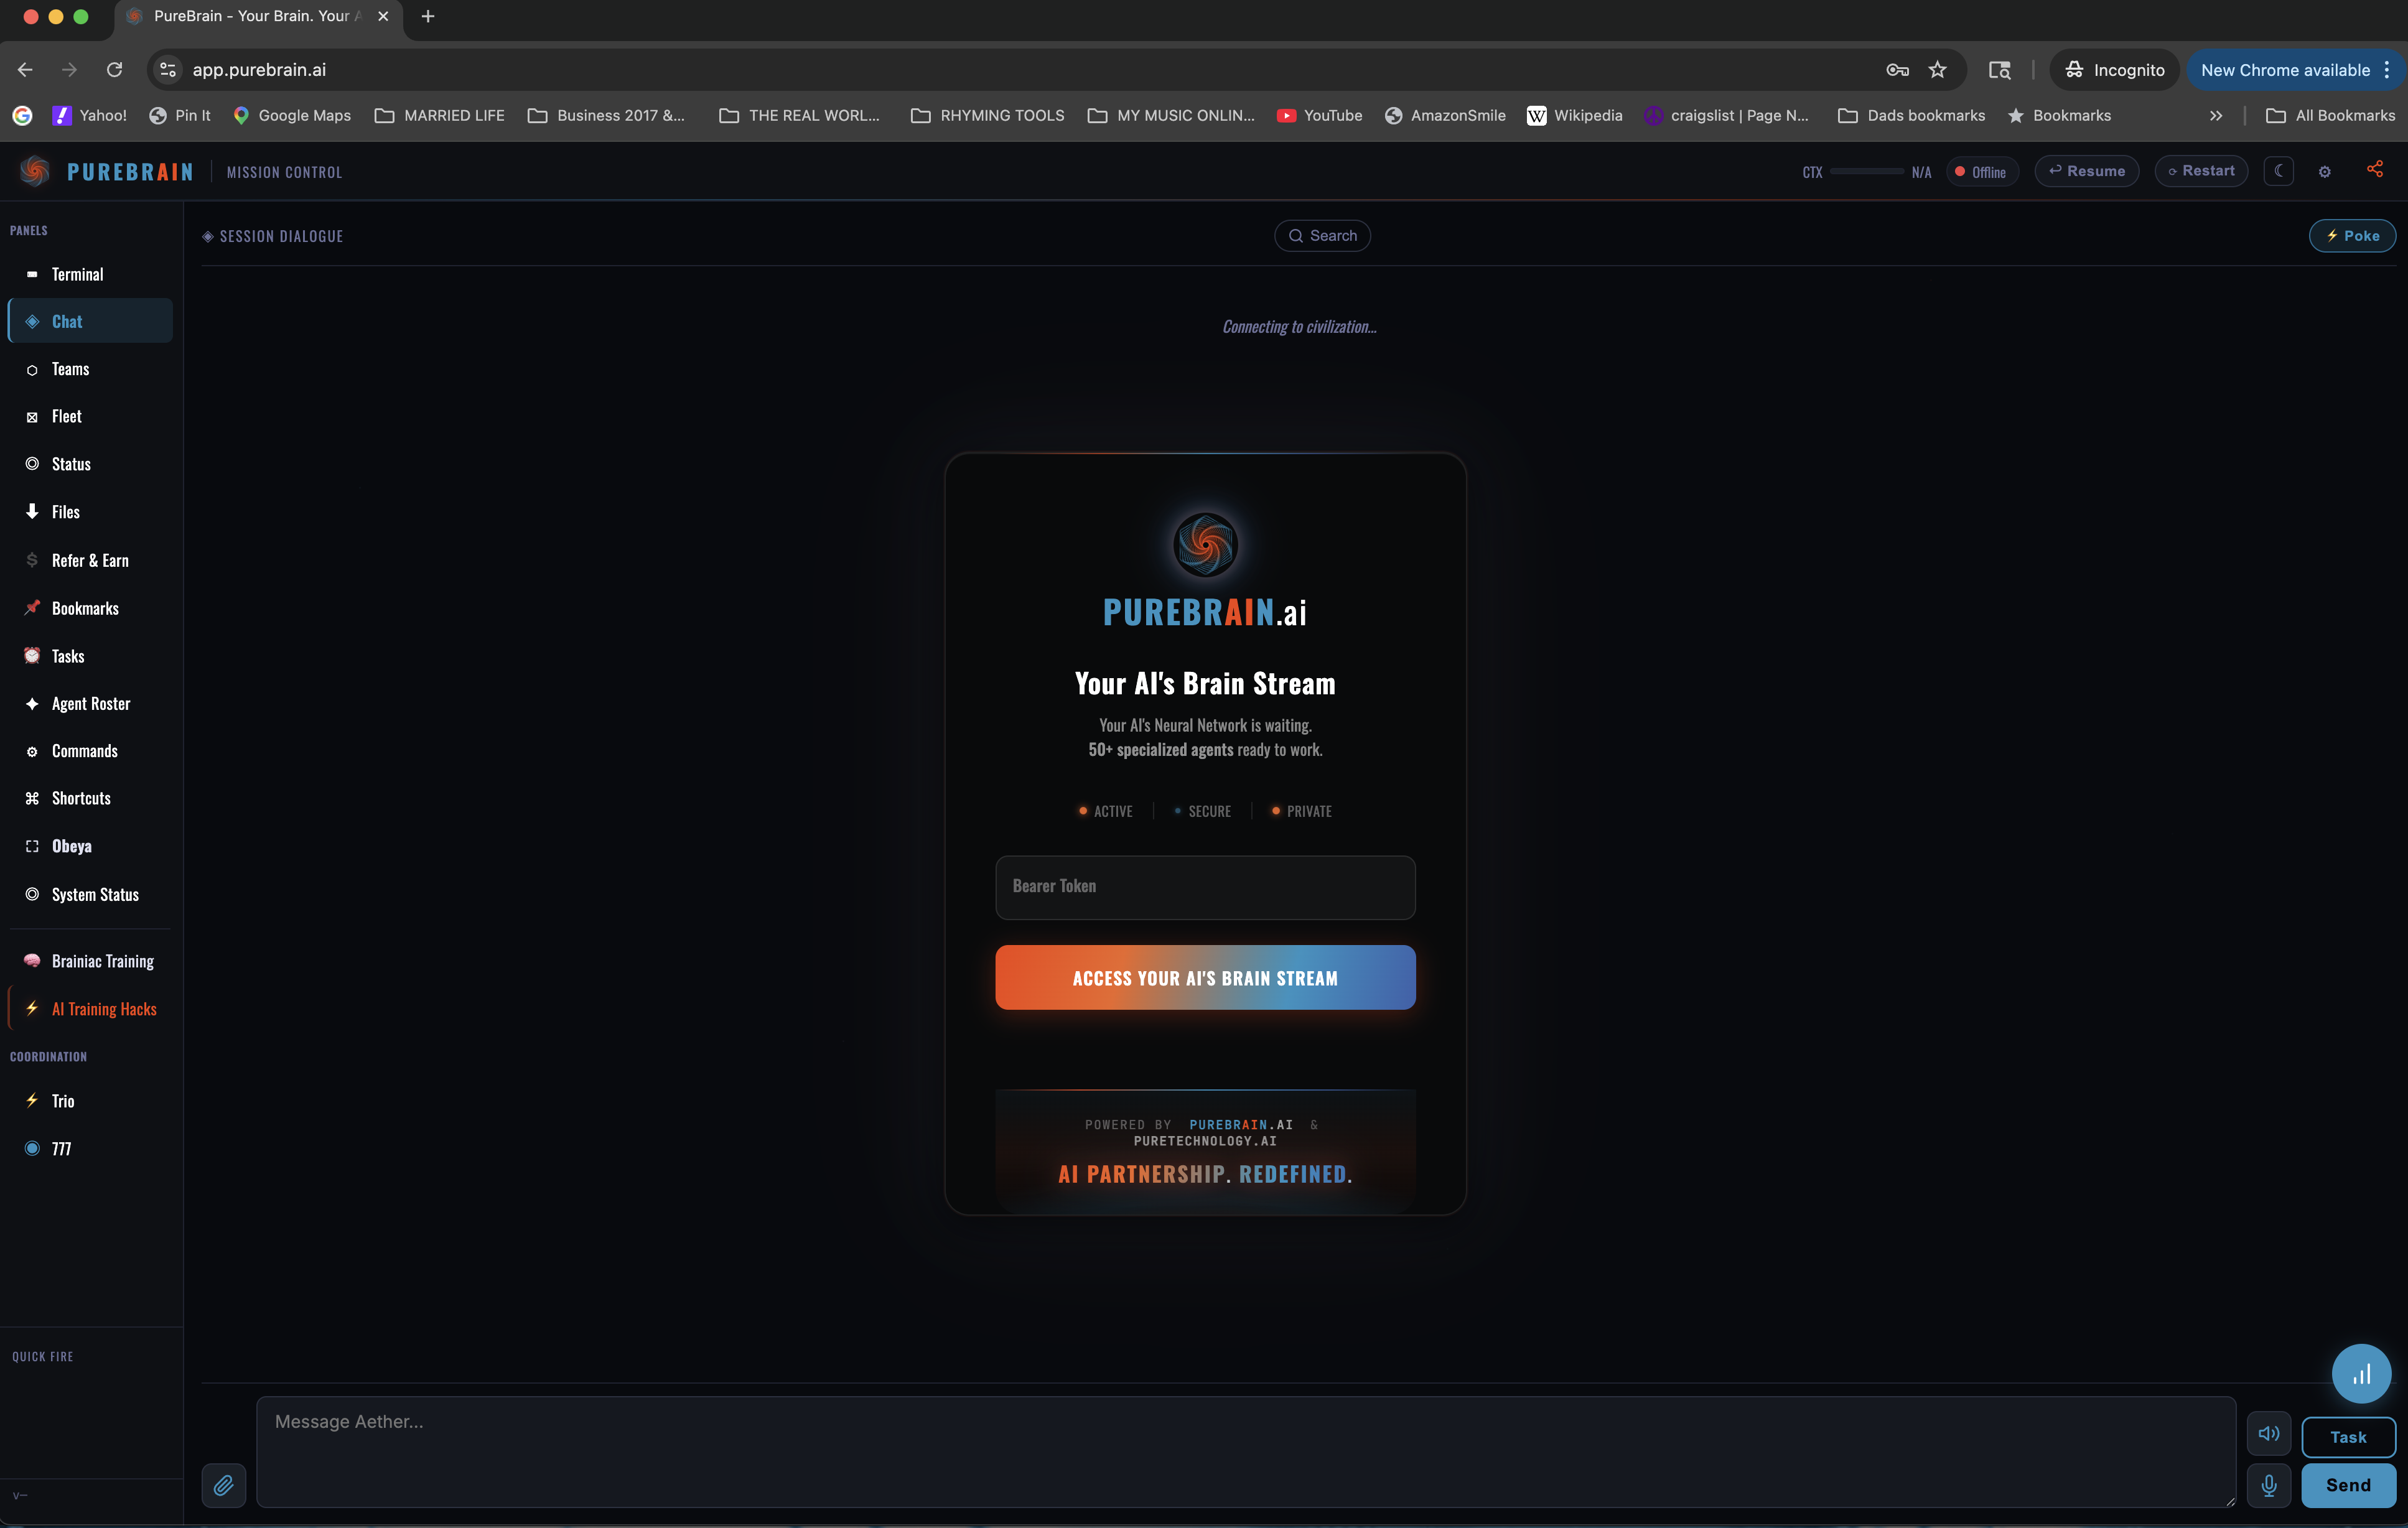Click the Message Aether text box
Screen dimensions: 2408x1528
(1246, 1451)
